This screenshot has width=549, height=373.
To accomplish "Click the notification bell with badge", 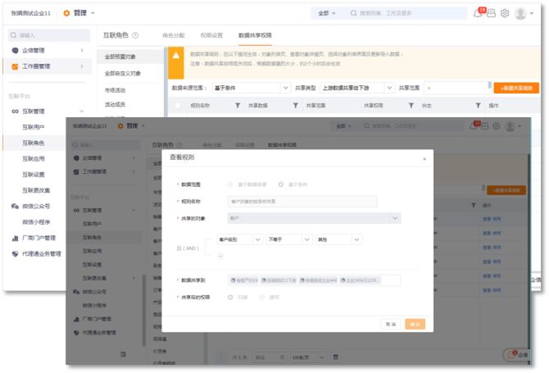I will click(x=478, y=13).
